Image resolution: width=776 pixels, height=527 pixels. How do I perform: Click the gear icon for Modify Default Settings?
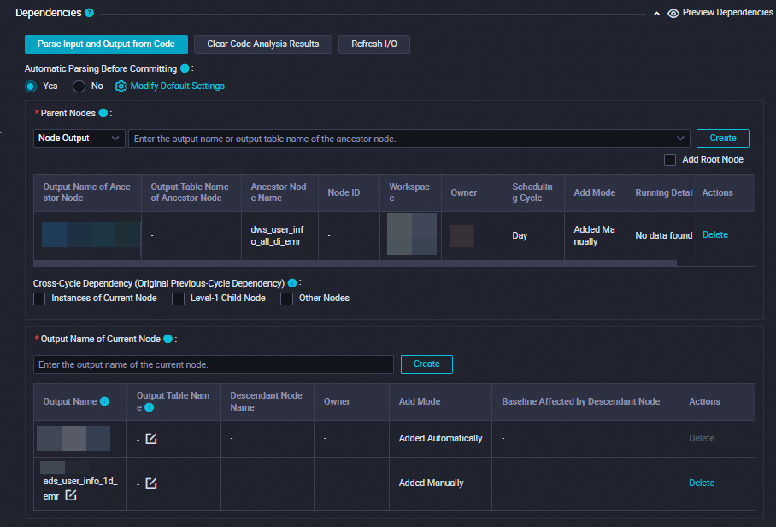point(121,86)
